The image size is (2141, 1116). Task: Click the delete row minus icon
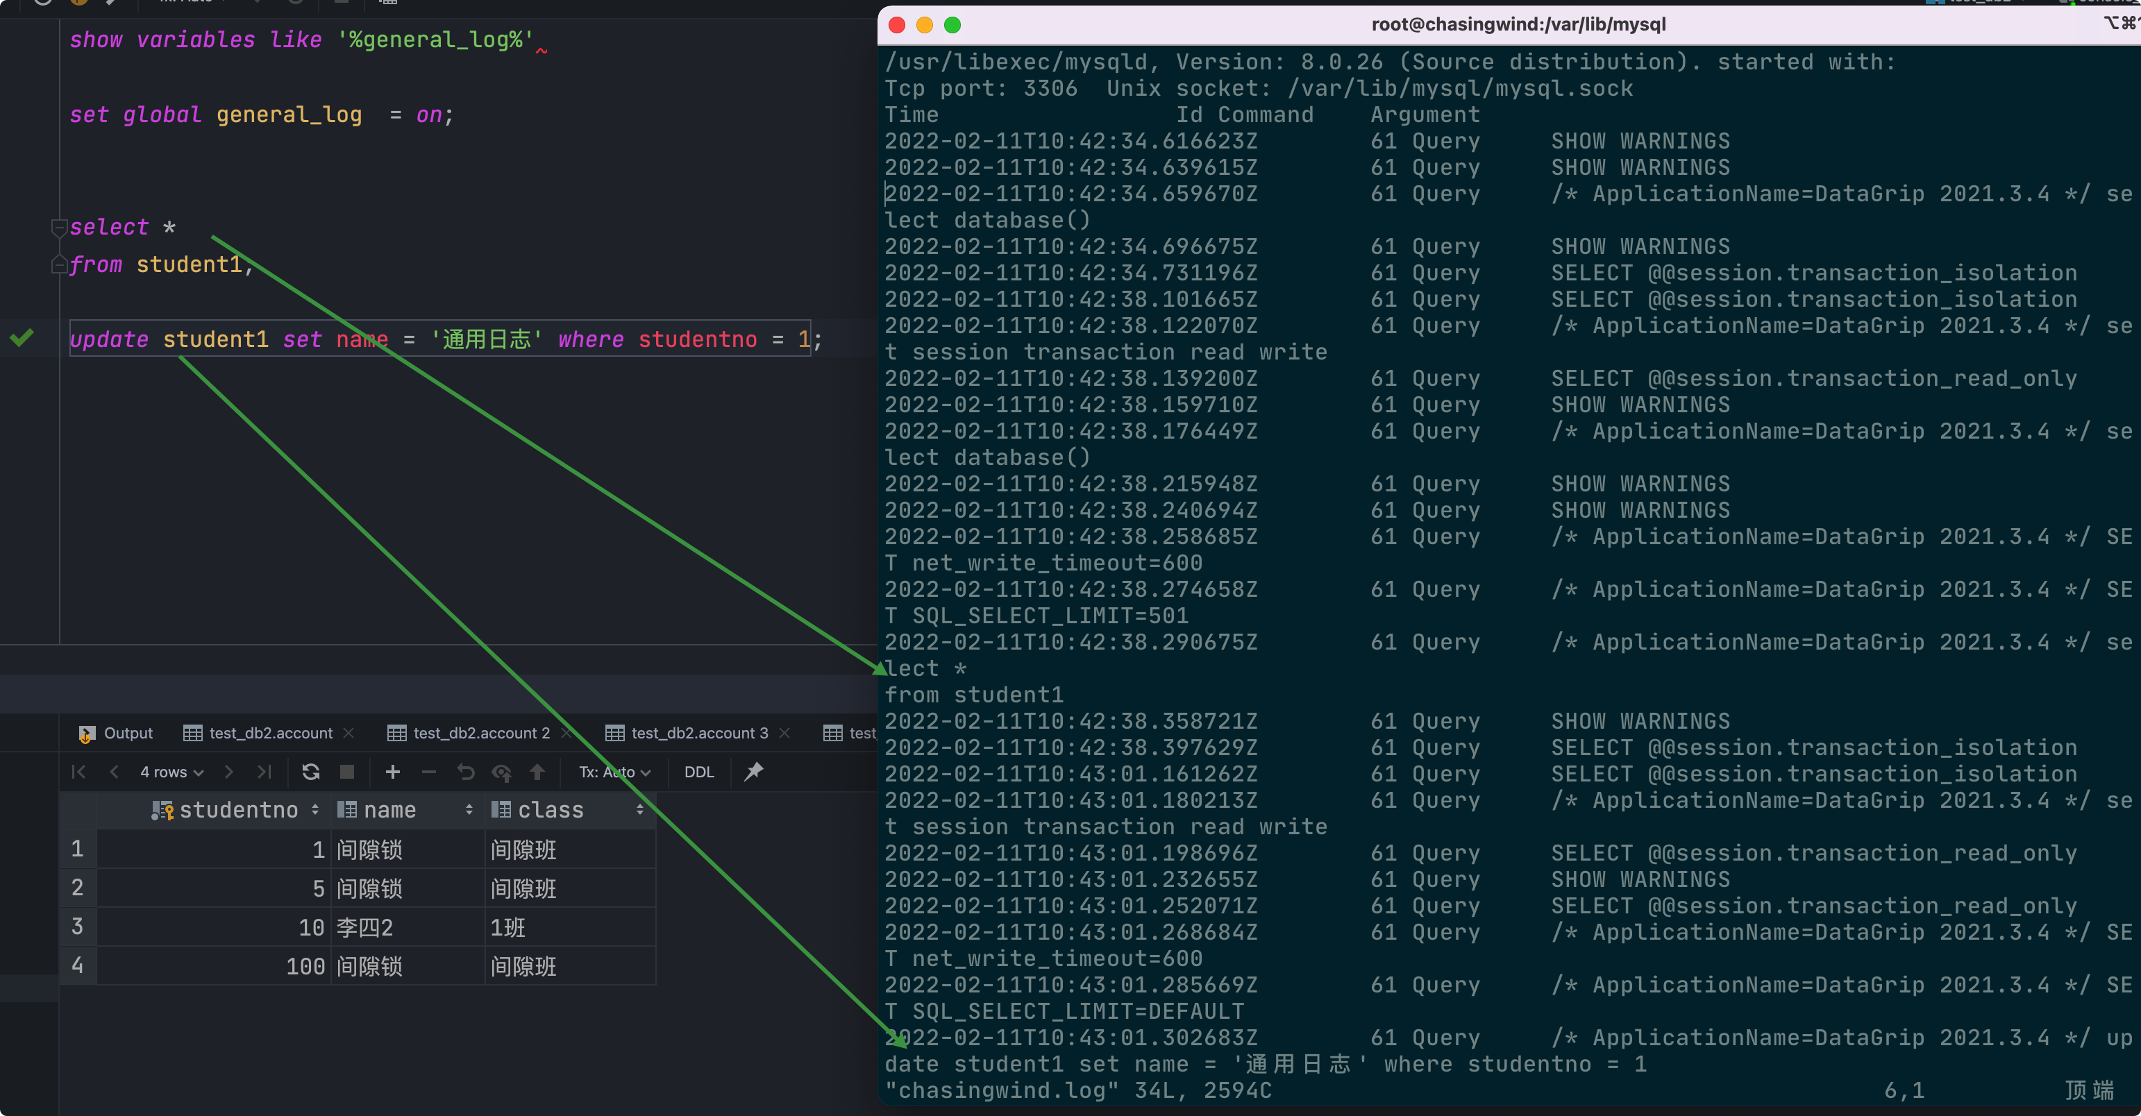point(429,772)
